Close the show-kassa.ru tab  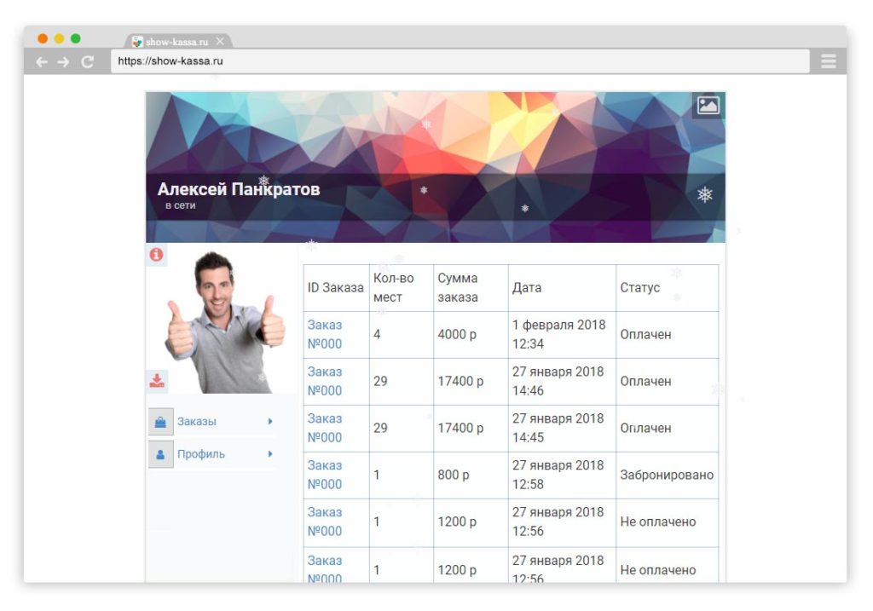[220, 41]
